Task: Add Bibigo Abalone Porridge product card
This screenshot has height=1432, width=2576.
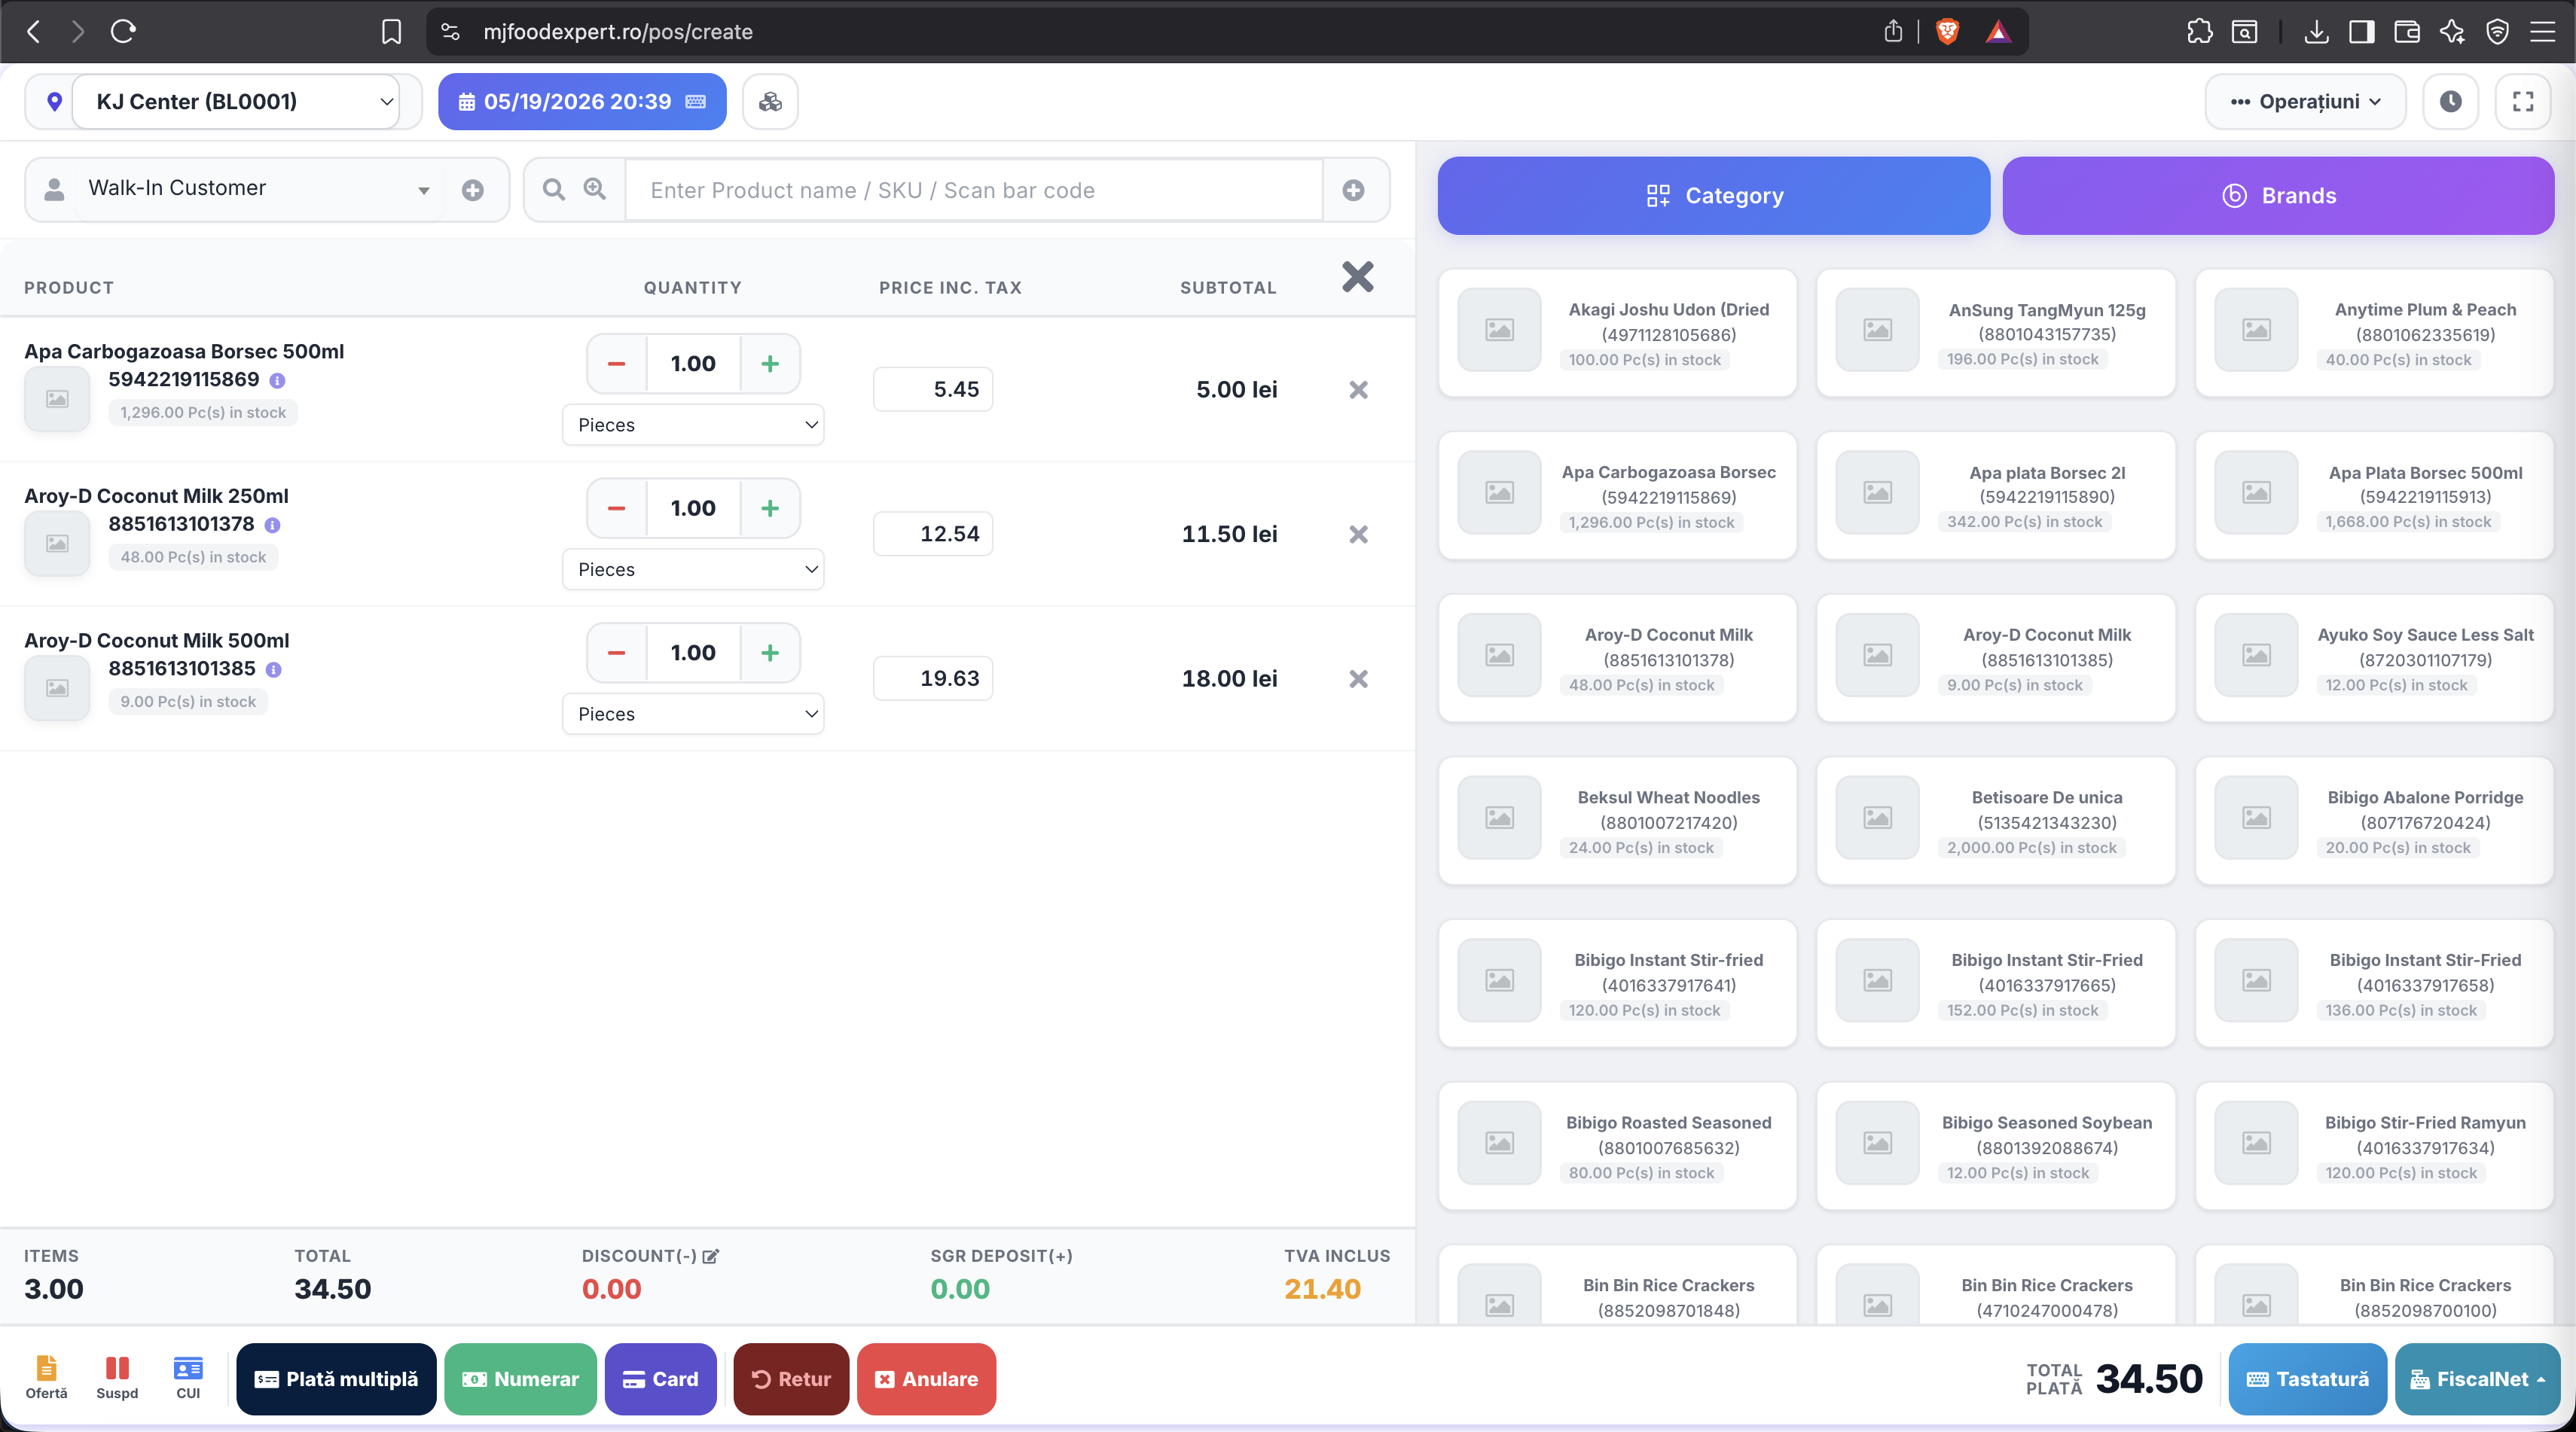Action: tap(2374, 821)
